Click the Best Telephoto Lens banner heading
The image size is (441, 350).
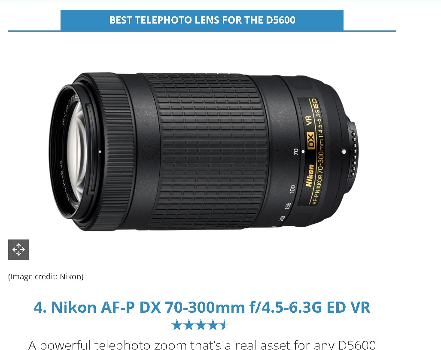202,20
